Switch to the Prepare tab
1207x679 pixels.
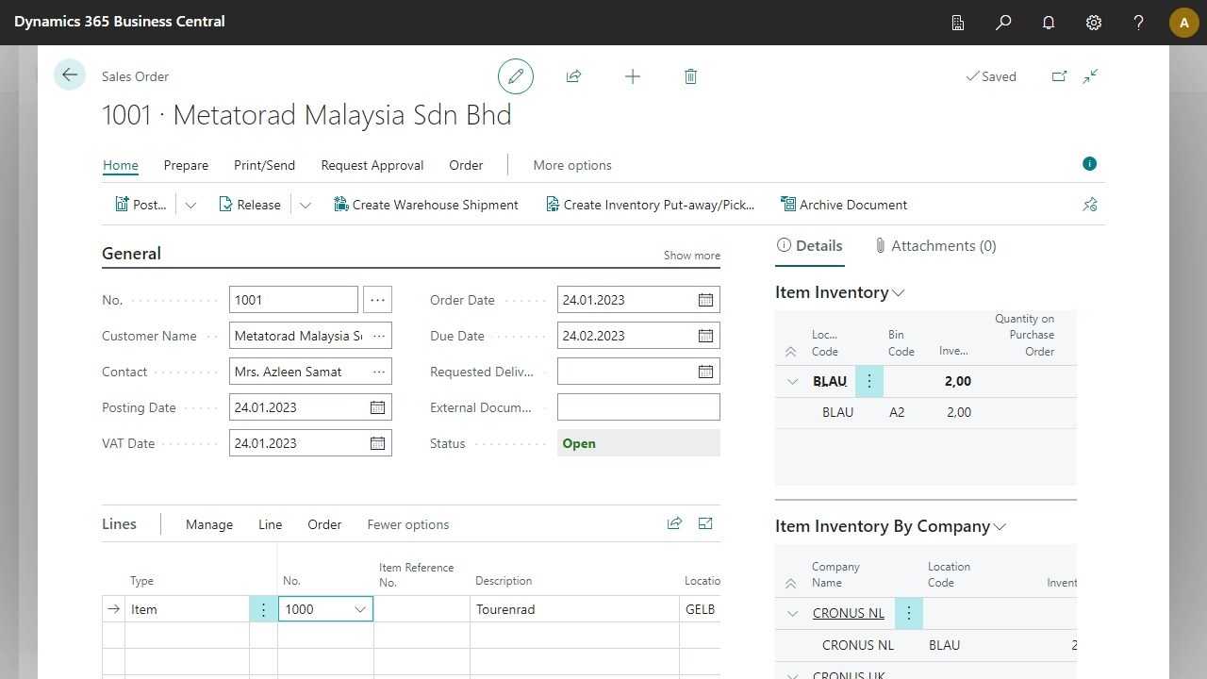coord(186,165)
